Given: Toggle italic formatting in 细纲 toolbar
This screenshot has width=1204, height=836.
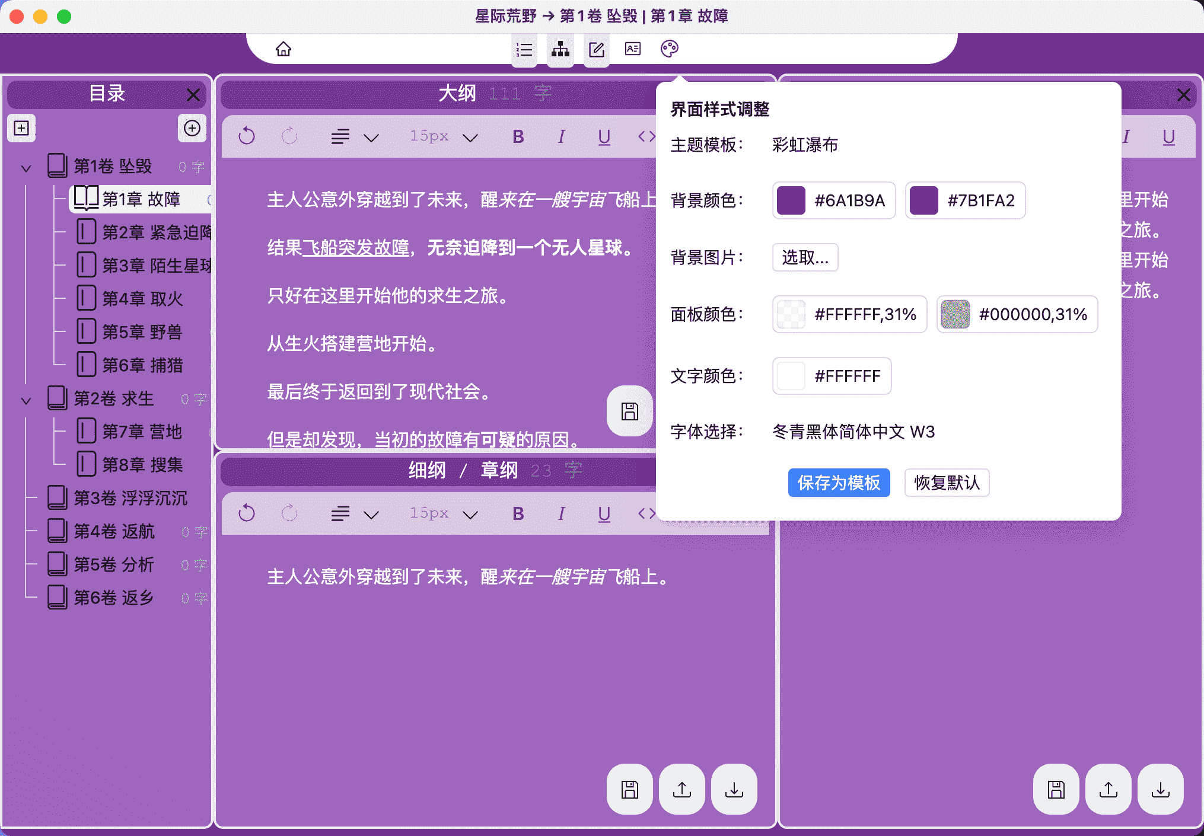Looking at the screenshot, I should pyautogui.click(x=560, y=513).
